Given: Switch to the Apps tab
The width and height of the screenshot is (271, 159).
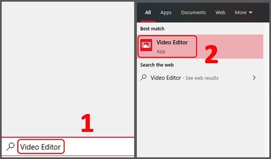Looking at the screenshot, I should pyautogui.click(x=166, y=13).
